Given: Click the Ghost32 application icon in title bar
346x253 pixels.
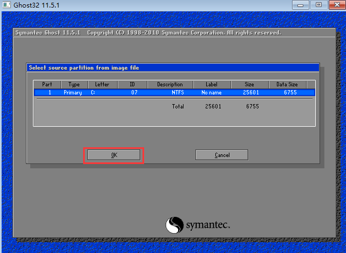Looking at the screenshot, I should [x=6, y=5].
